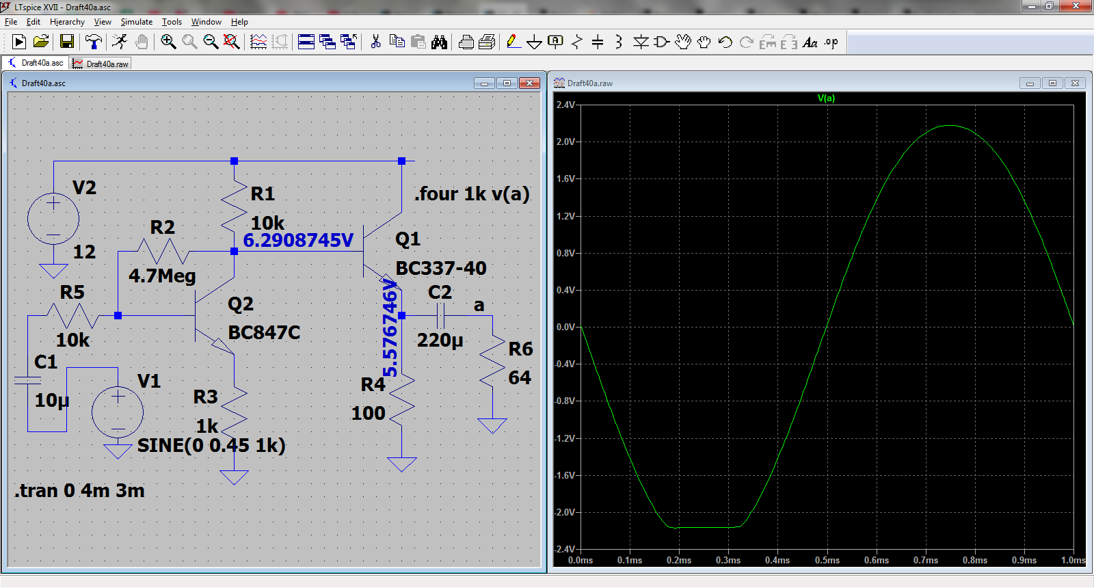
Task: Click the R6 value 64
Action: [520, 377]
